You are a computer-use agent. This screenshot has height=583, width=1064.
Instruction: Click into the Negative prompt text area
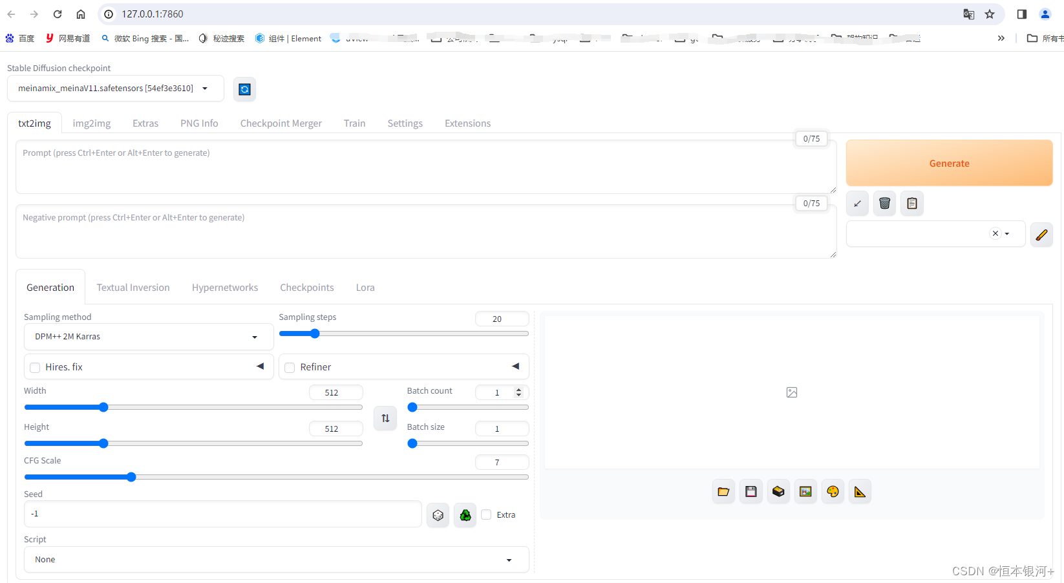(425, 231)
